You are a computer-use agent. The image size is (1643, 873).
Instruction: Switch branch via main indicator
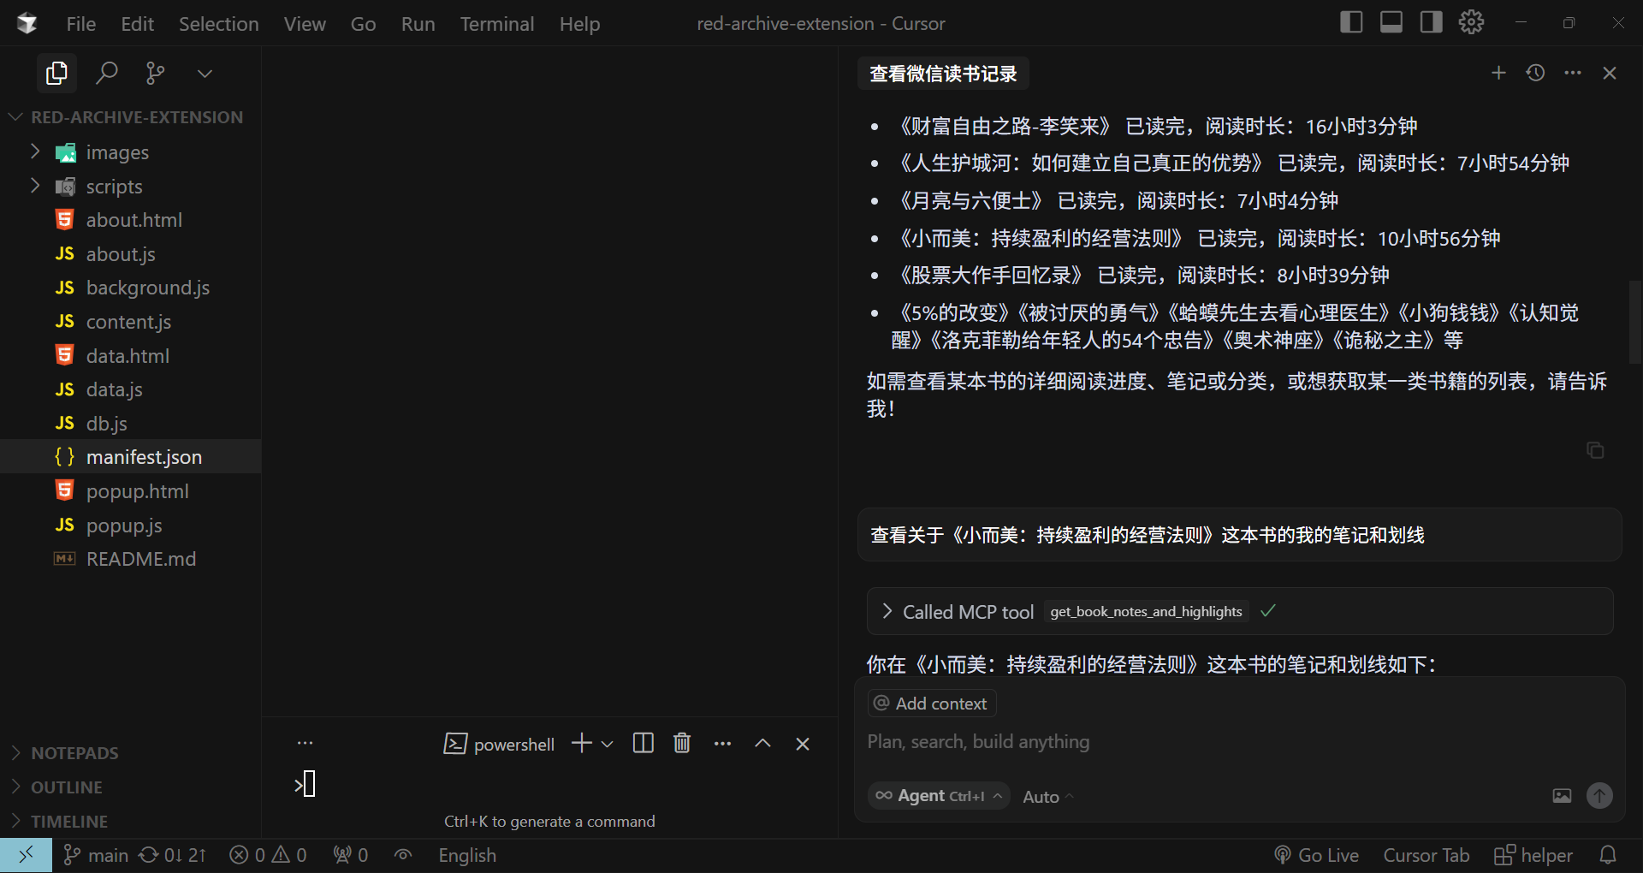96,855
